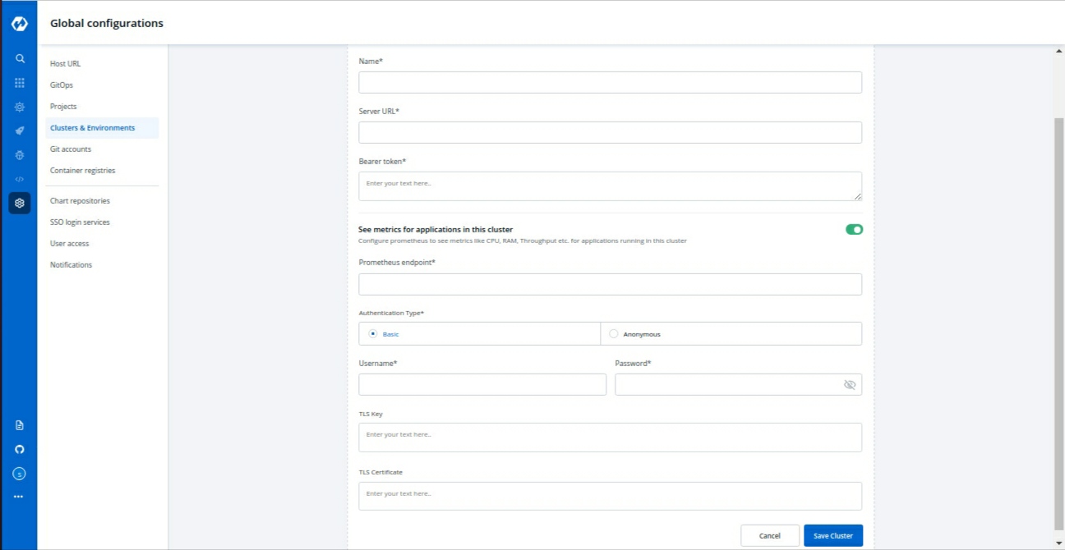Open the GitHub icon in sidebar
The image size is (1065, 550).
(20, 449)
